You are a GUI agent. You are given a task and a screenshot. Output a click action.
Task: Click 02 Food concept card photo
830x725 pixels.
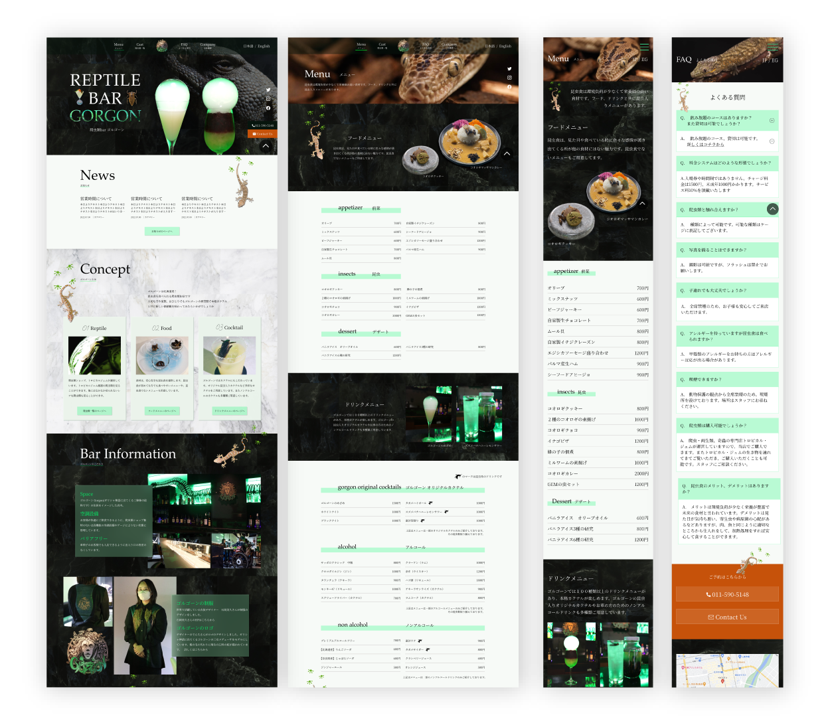162,356
